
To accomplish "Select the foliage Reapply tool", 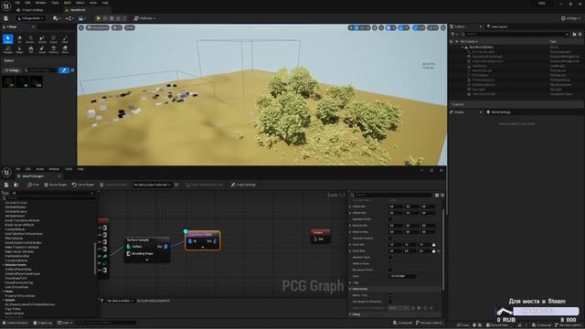I will click(8, 49).
